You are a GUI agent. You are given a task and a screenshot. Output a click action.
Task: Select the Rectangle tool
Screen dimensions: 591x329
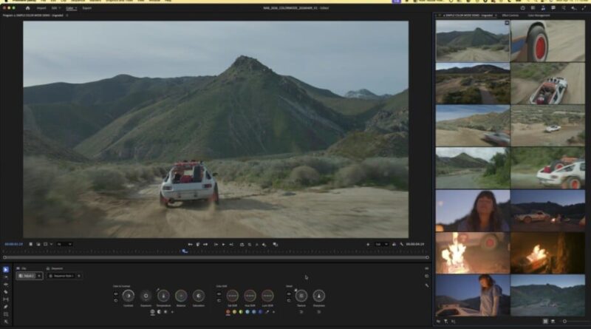6,314
